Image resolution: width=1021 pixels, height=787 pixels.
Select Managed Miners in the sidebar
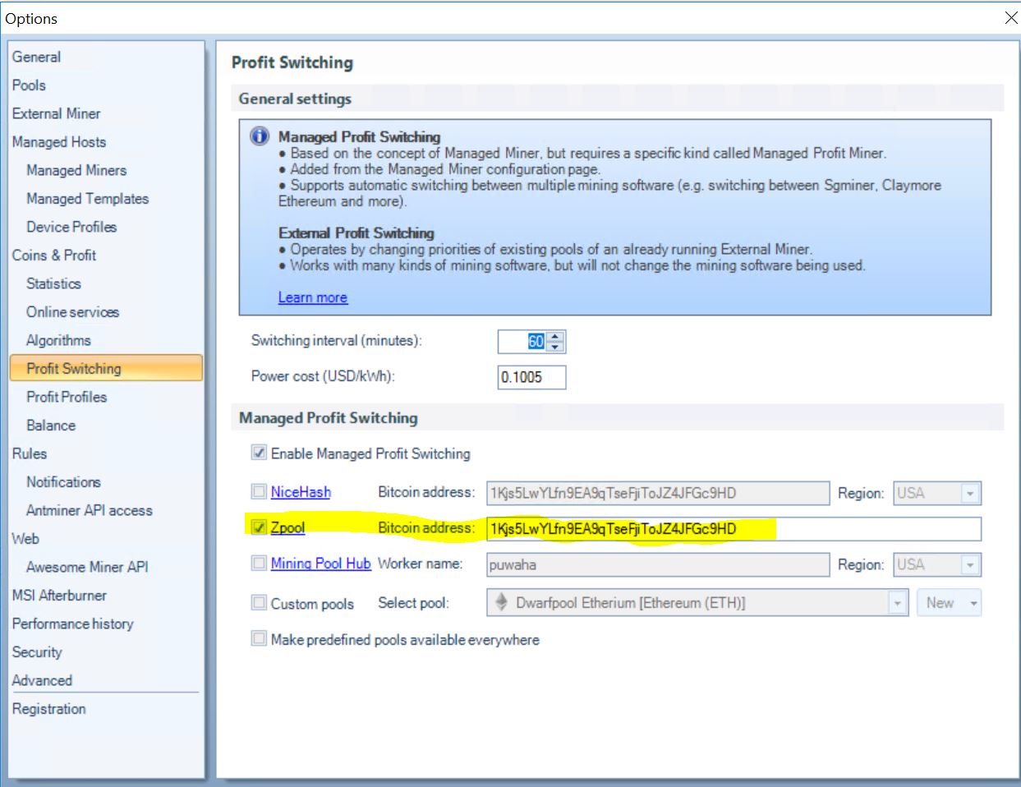(76, 170)
